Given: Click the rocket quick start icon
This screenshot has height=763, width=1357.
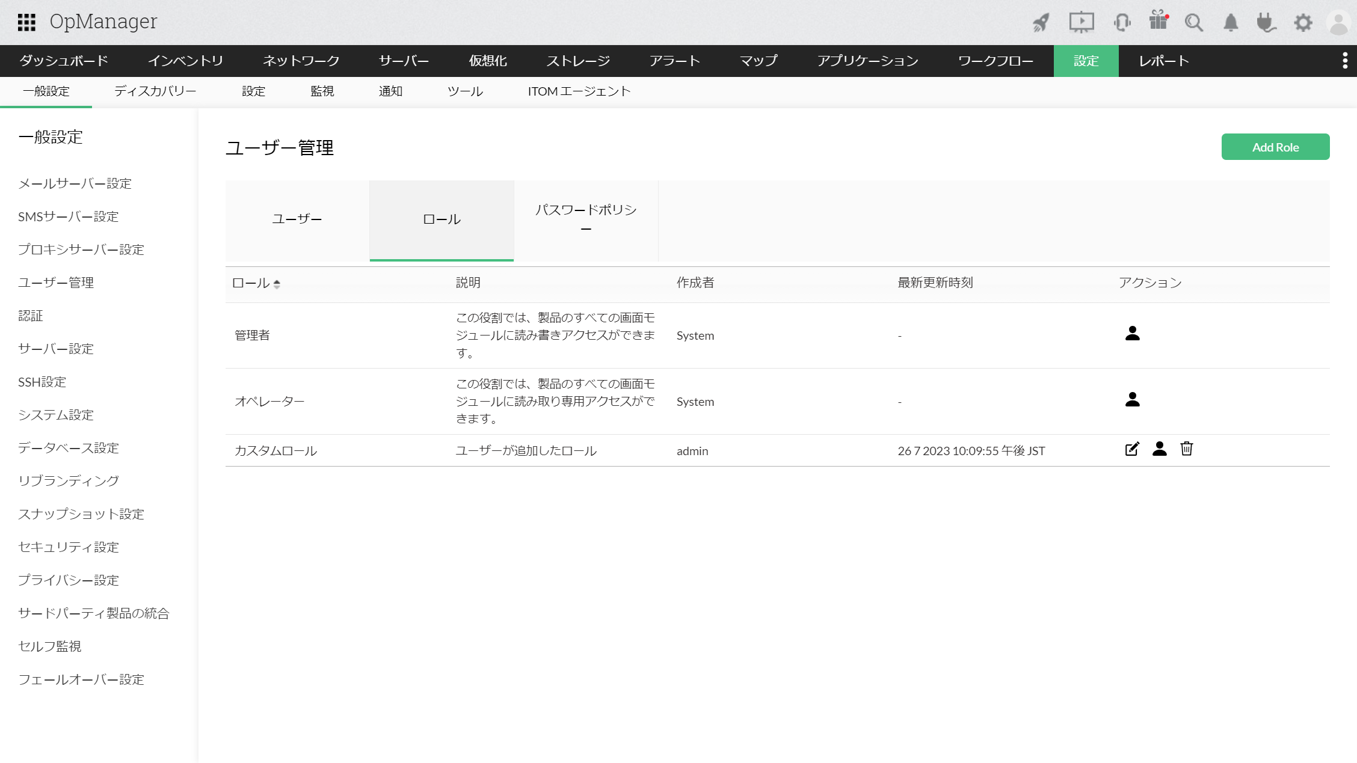Looking at the screenshot, I should pos(1041,23).
